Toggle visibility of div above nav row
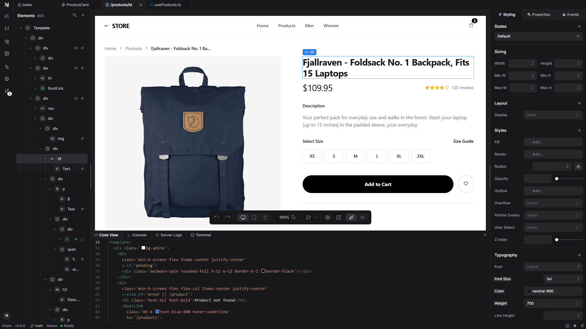This screenshot has width=586, height=329. click(x=76, y=98)
